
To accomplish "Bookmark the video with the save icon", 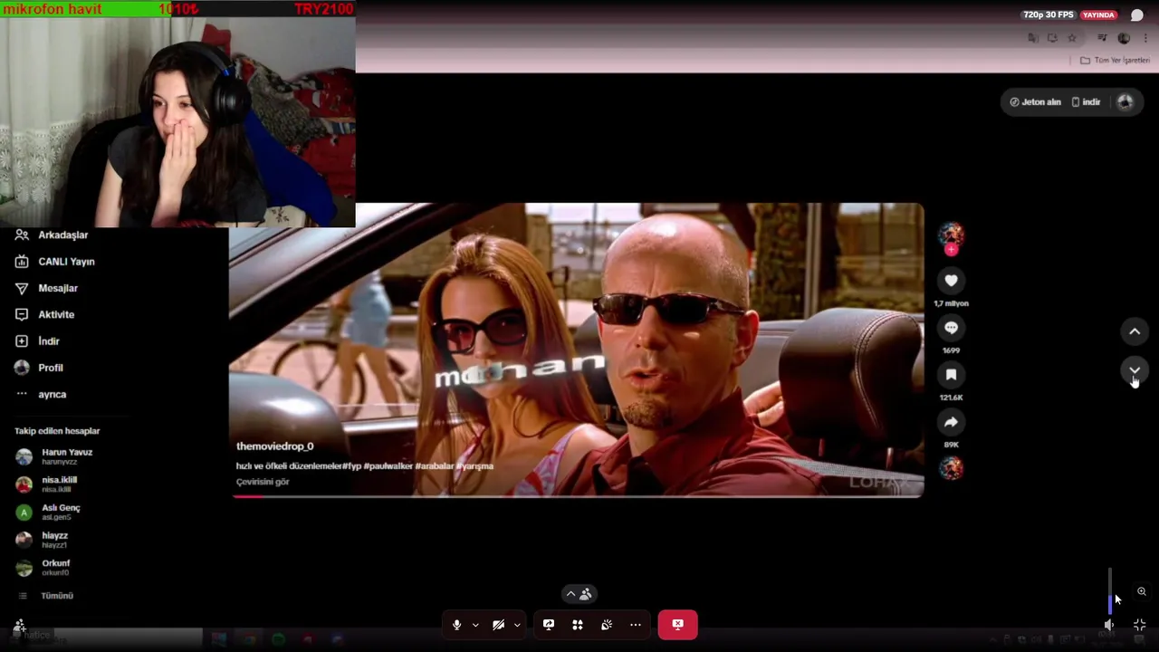I will click(951, 375).
